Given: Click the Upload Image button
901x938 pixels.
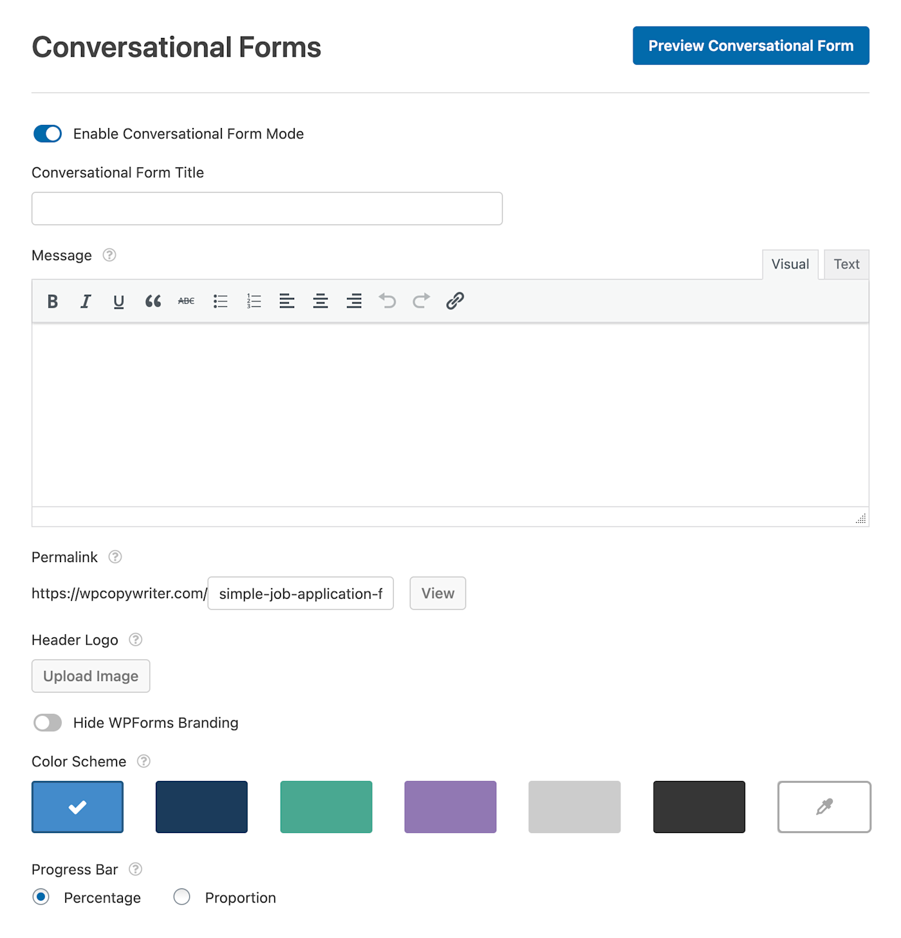Looking at the screenshot, I should (x=91, y=676).
